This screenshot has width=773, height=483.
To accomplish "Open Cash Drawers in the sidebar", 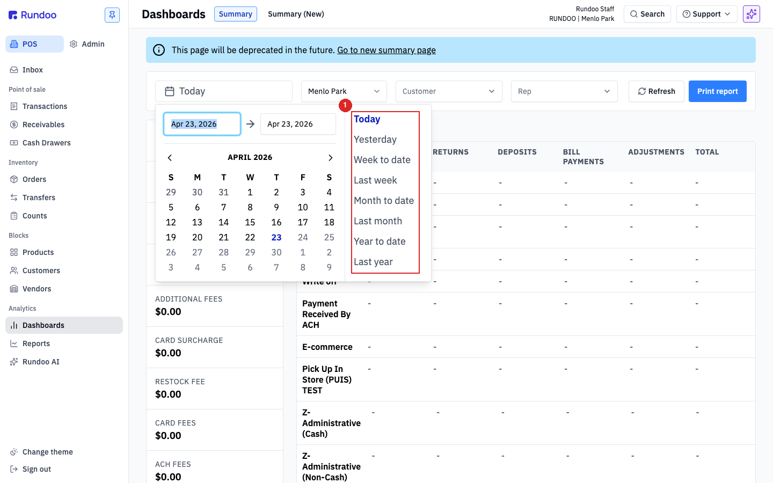I will [64, 143].
